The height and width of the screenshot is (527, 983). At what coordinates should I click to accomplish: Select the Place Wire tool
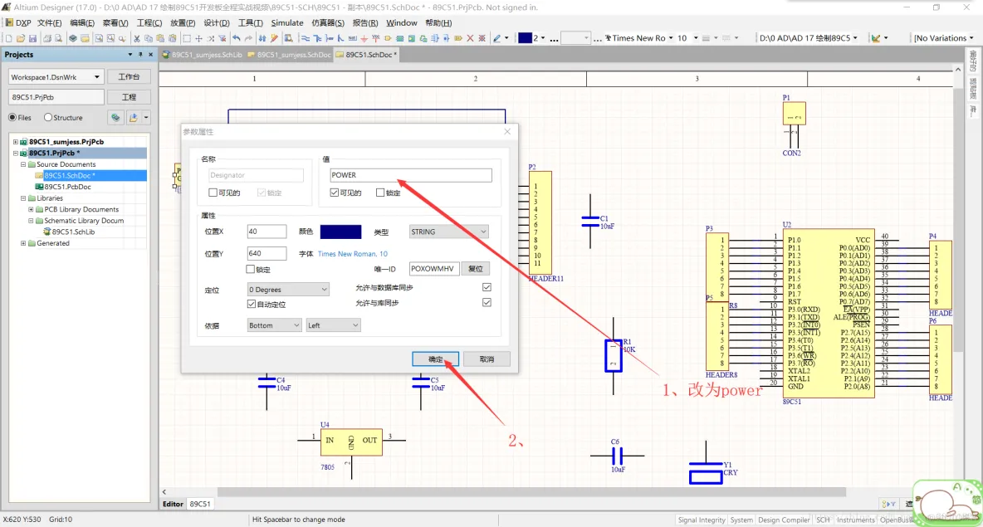[306, 38]
